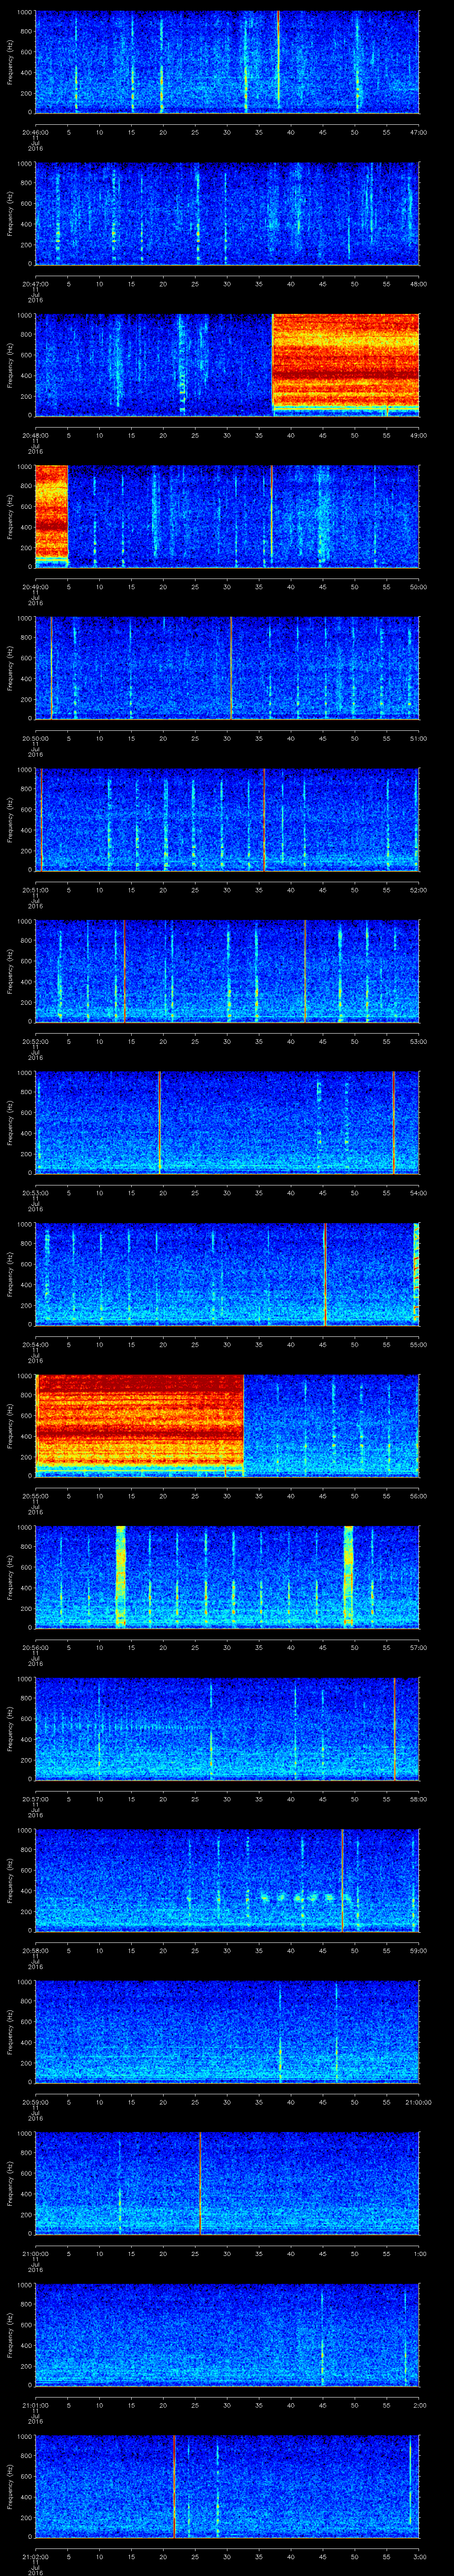Click the red noise block in the 20:55 spectrogram

pyautogui.click(x=140, y=1423)
